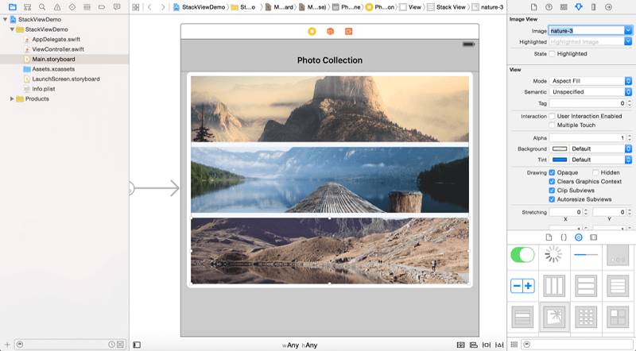This screenshot has width=636, height=351.
Task: Uncheck the Clip Subviews option
Action: (552, 191)
